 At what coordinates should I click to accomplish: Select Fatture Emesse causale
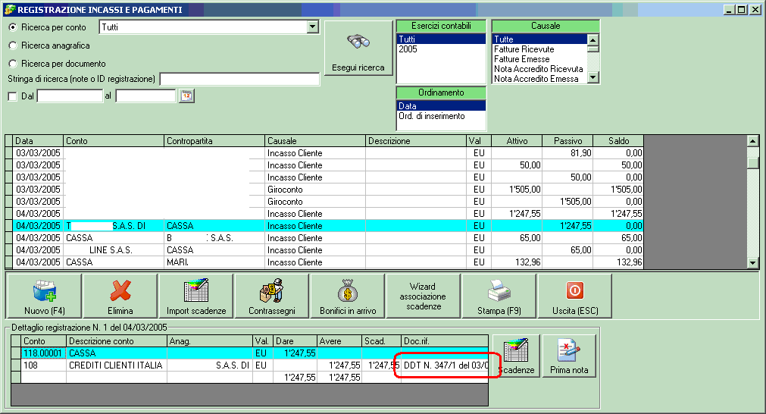point(539,58)
